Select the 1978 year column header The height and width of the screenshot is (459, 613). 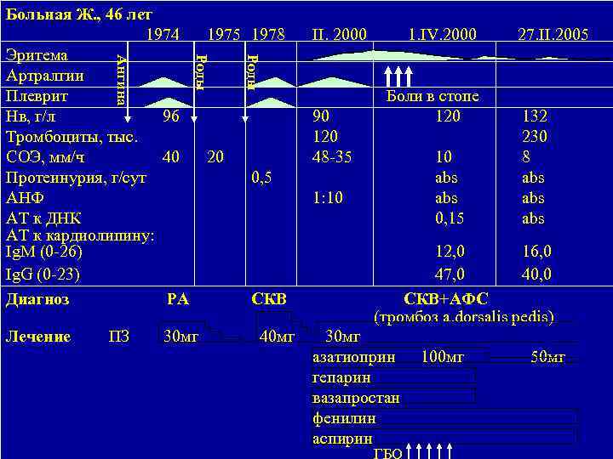click(268, 34)
